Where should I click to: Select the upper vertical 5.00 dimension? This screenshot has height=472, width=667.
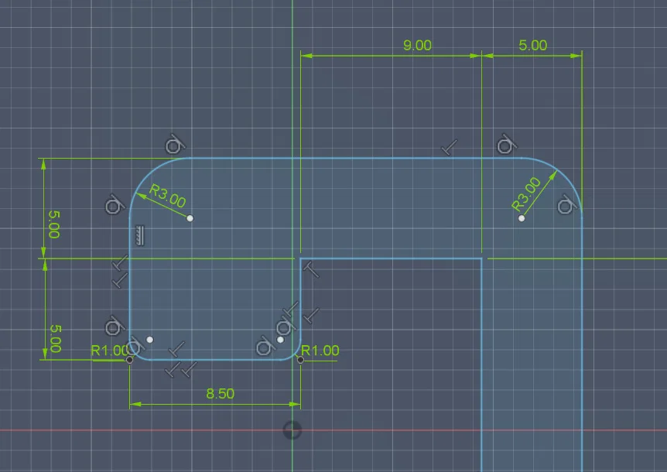54,224
